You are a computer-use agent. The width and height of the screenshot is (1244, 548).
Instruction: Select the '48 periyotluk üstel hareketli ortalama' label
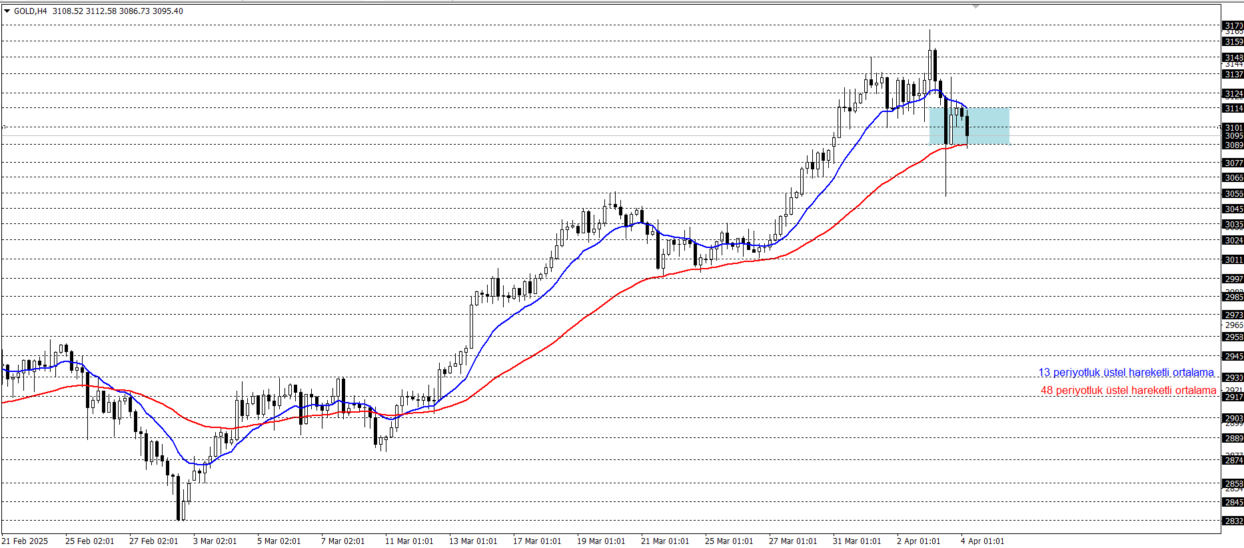pos(1129,391)
